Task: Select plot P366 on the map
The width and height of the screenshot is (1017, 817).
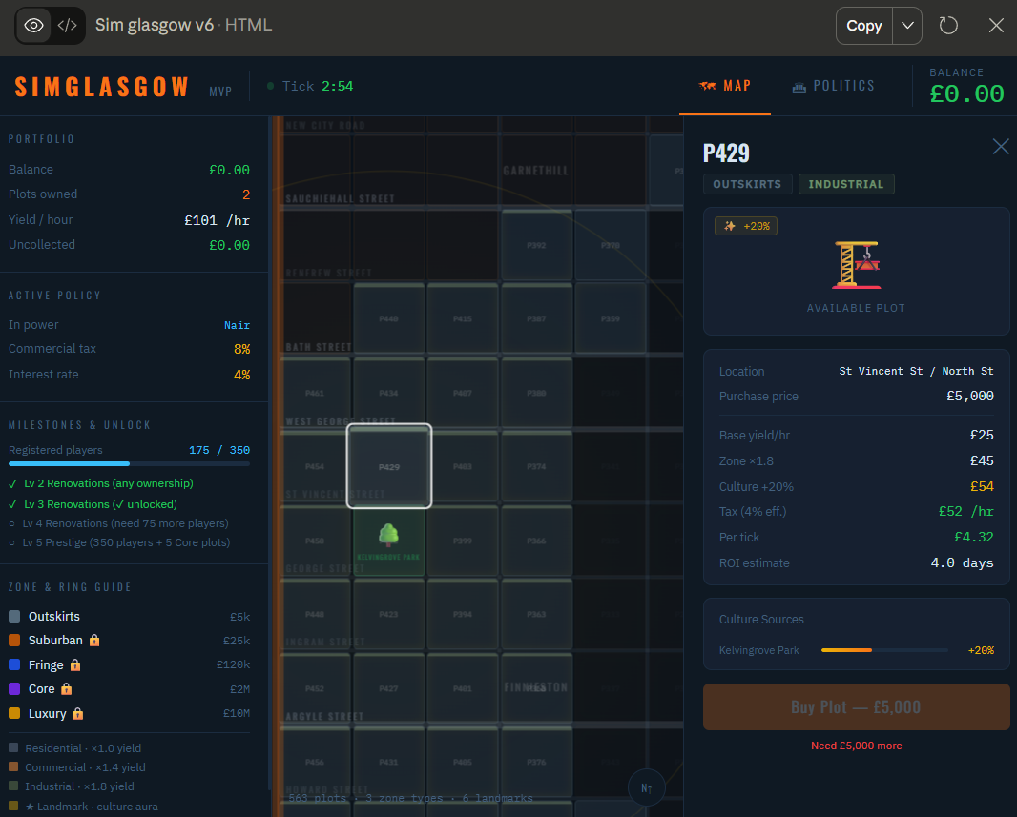Action: click(x=536, y=540)
